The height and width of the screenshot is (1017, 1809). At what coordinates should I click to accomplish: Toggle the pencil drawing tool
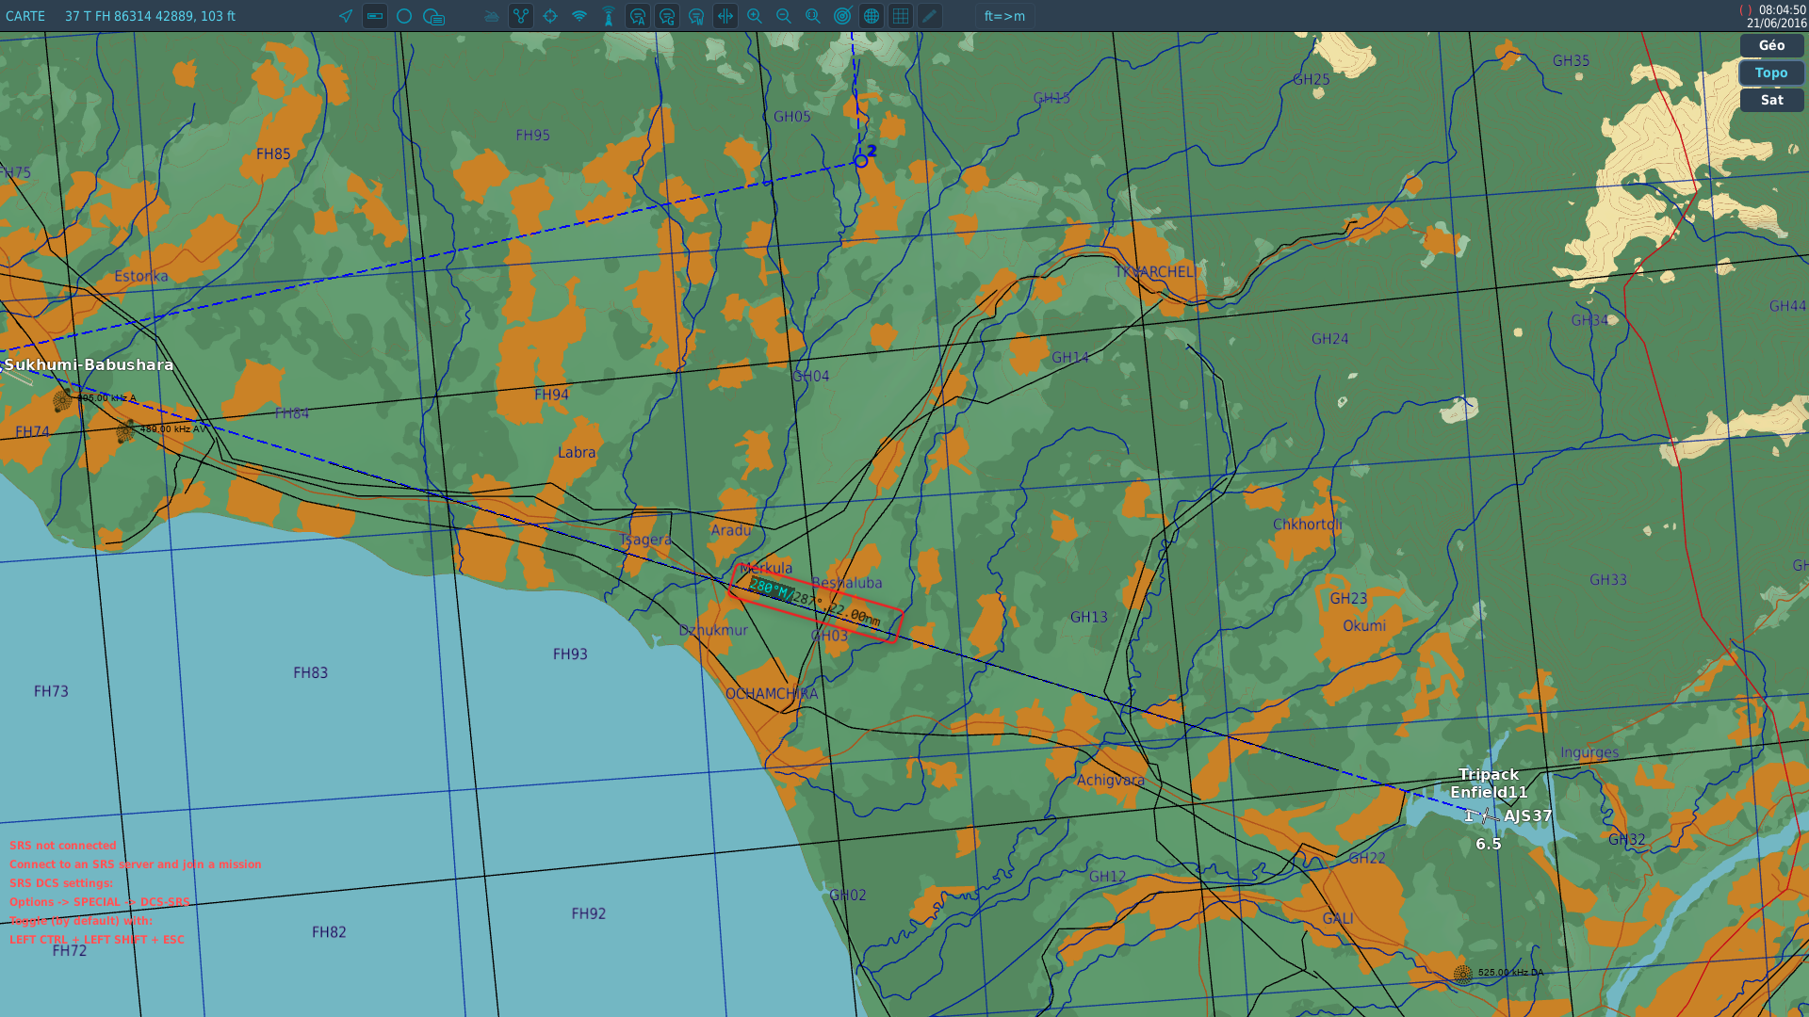pos(930,16)
